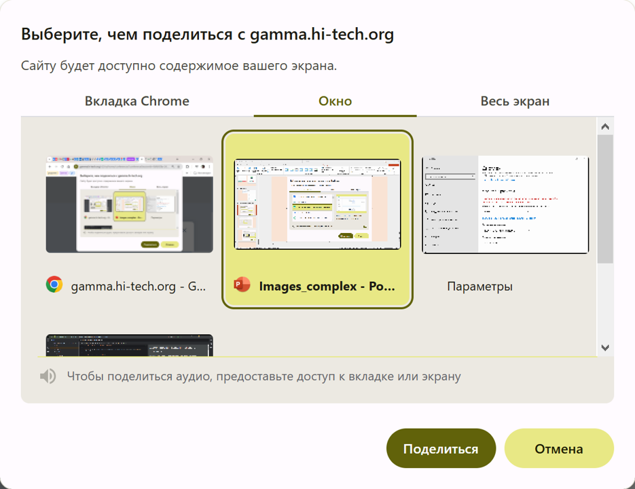635x489 pixels.
Task: Click the Images_complex - Po... label
Action: (x=327, y=286)
